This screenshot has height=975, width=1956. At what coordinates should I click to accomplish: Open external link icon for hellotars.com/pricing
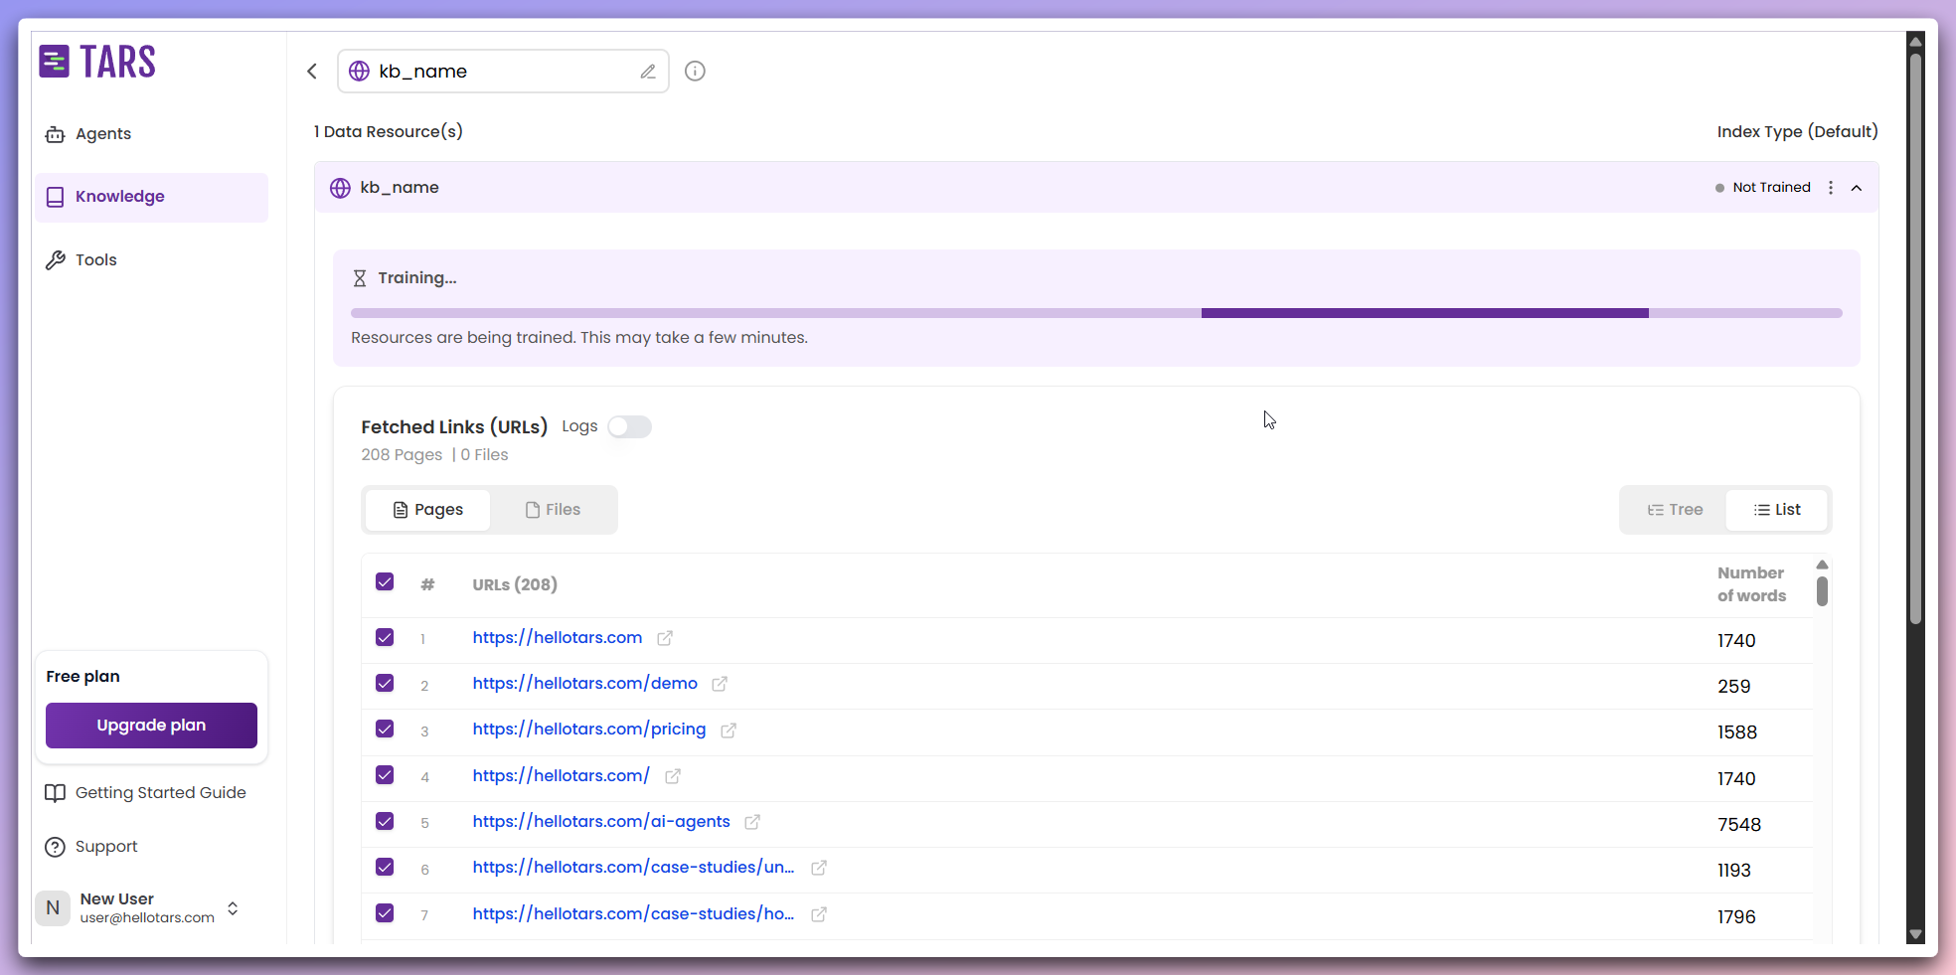click(729, 731)
